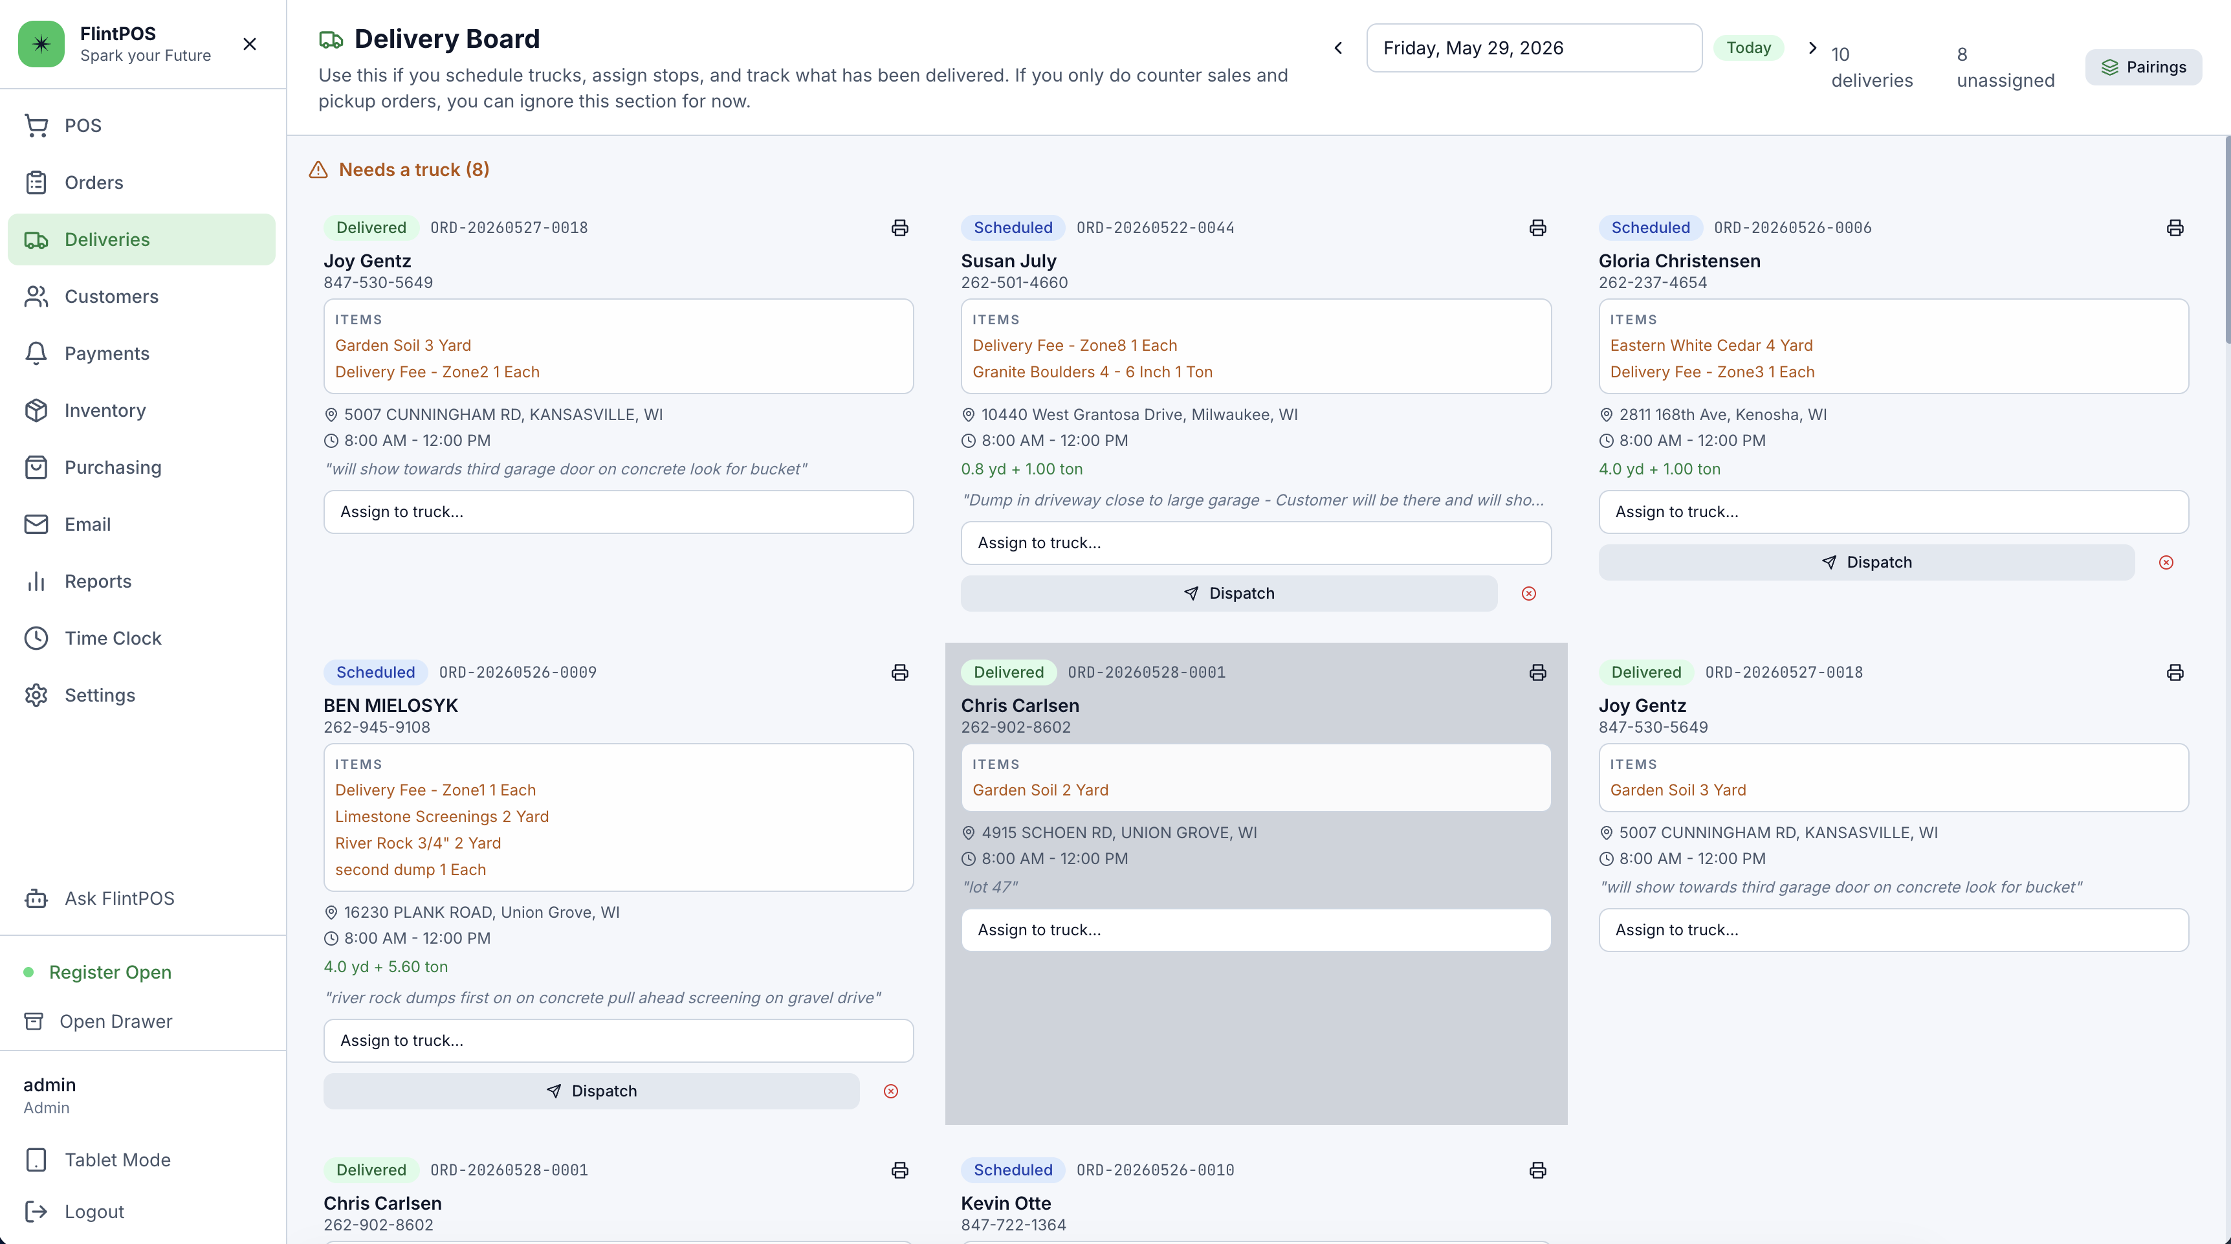Image resolution: width=2231 pixels, height=1244 pixels.
Task: Open the Customers page
Action: coord(141,296)
